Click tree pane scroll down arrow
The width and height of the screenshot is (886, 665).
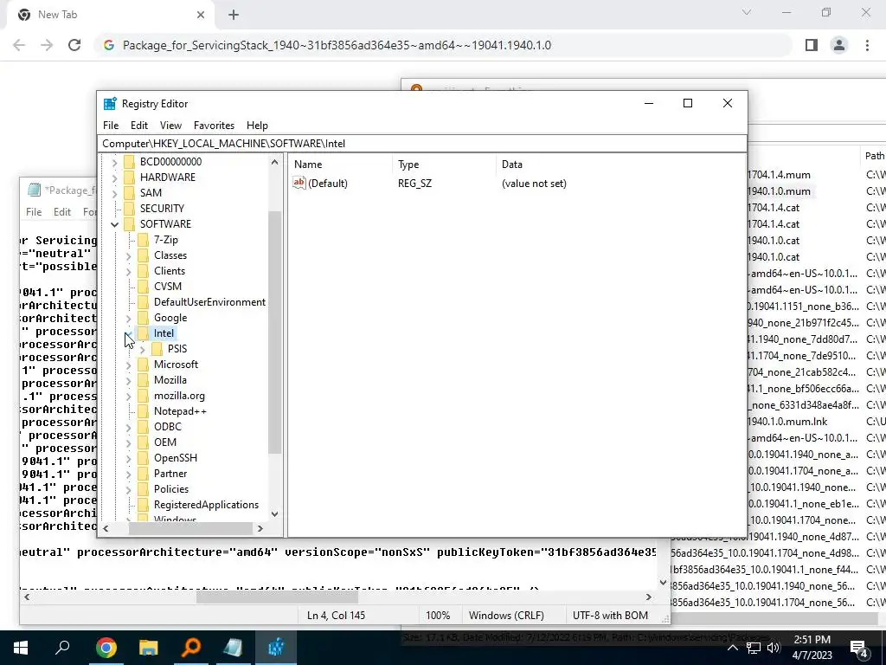click(x=274, y=514)
